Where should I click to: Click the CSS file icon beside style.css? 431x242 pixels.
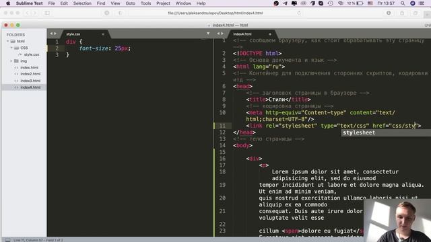pyautogui.click(x=20, y=54)
